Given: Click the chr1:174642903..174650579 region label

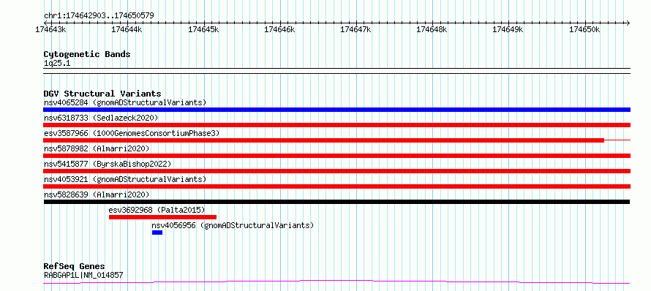Looking at the screenshot, I should tap(99, 16).
